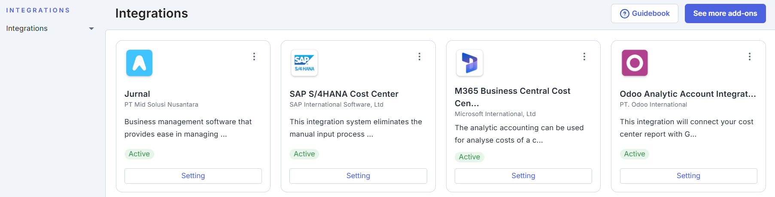Select Integrations in the sidebar menu
The height and width of the screenshot is (197, 775).
tap(27, 28)
